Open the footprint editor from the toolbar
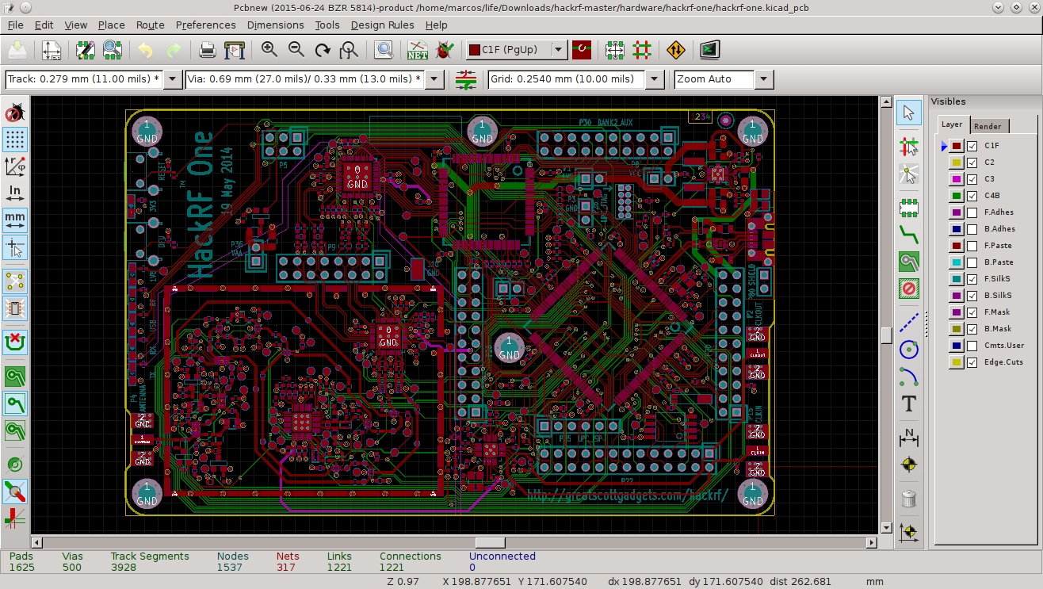This screenshot has width=1043, height=589. [x=83, y=50]
